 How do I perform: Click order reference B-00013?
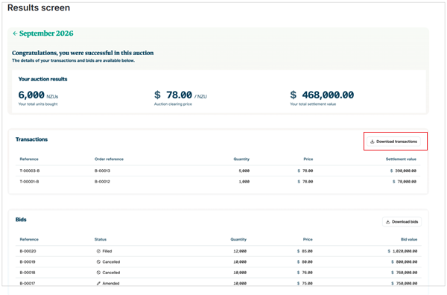coord(102,171)
